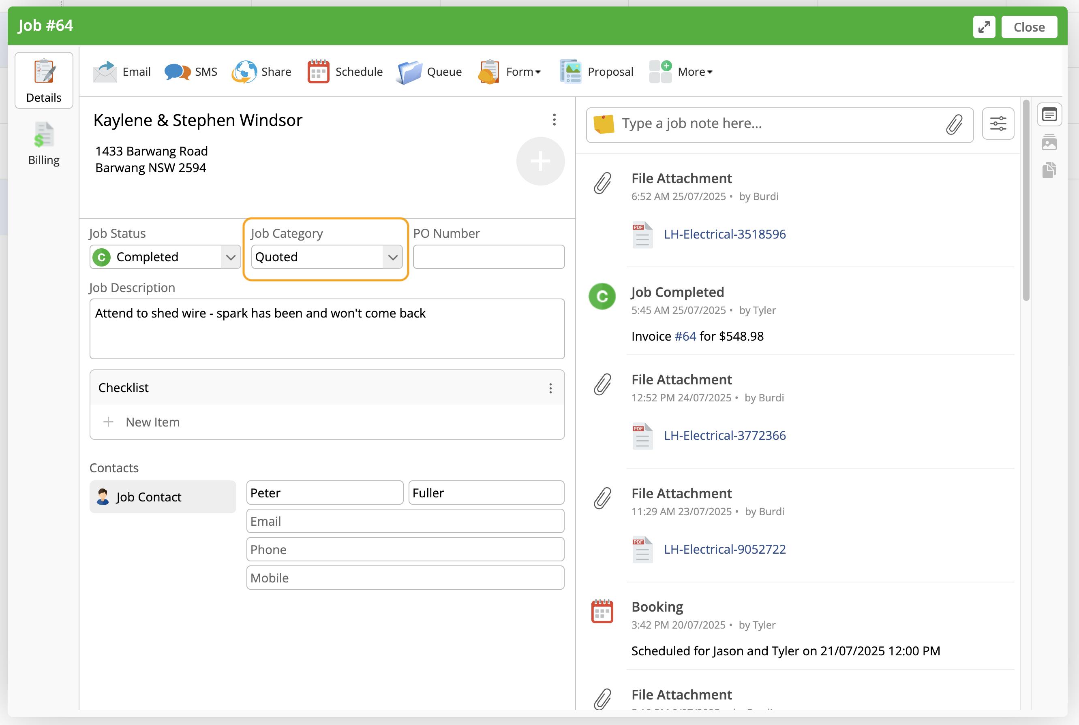1079x725 pixels.
Task: Add a New Item to checklist
Action: 152,422
